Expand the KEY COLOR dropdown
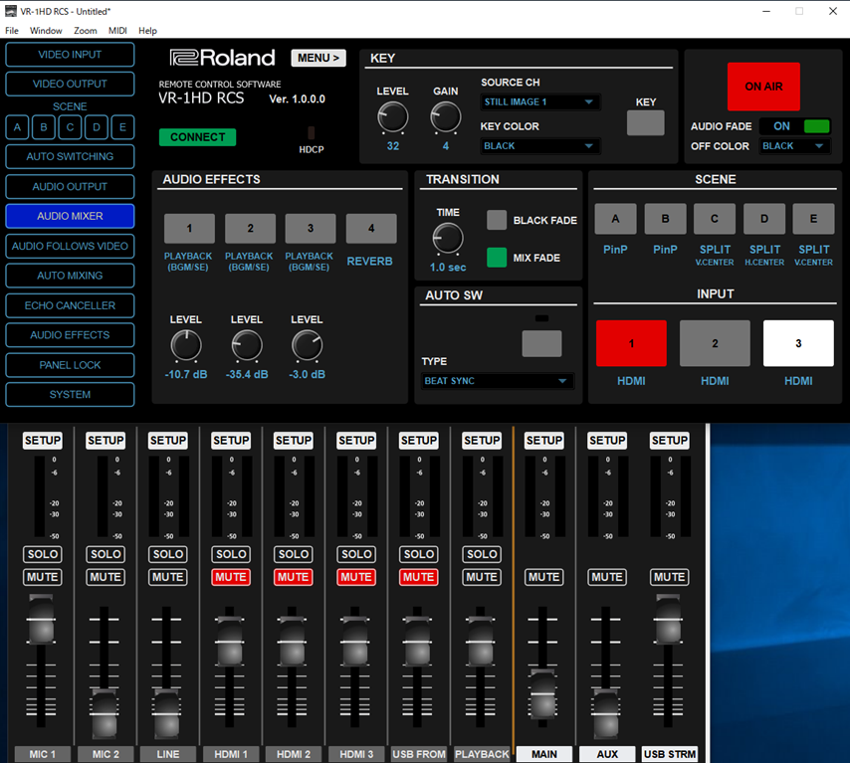850x763 pixels. [x=539, y=146]
